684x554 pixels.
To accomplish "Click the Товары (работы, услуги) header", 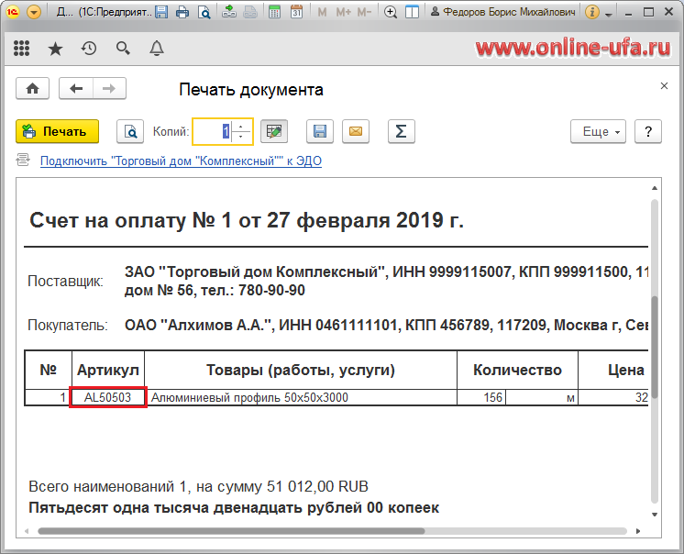I will tap(301, 370).
